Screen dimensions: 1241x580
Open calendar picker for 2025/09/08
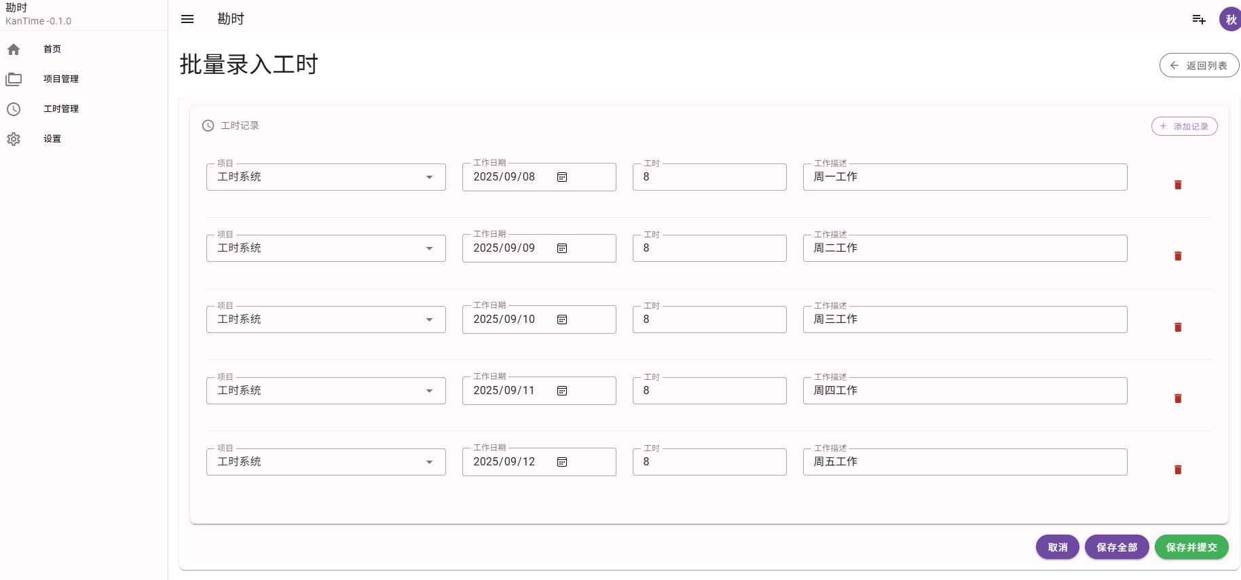click(562, 176)
